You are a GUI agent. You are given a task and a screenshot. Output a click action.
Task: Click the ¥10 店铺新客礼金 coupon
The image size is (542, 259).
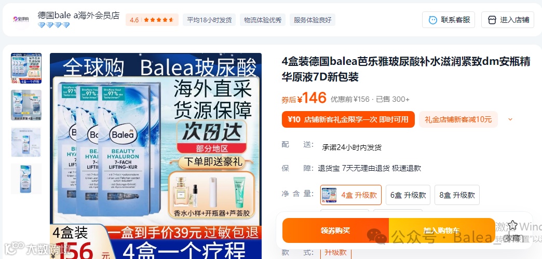(x=348, y=120)
